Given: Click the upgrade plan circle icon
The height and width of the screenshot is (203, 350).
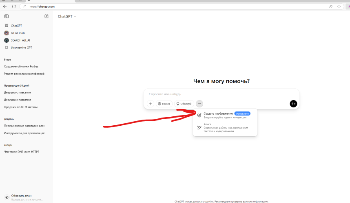Looking at the screenshot, I should pos(7,197).
